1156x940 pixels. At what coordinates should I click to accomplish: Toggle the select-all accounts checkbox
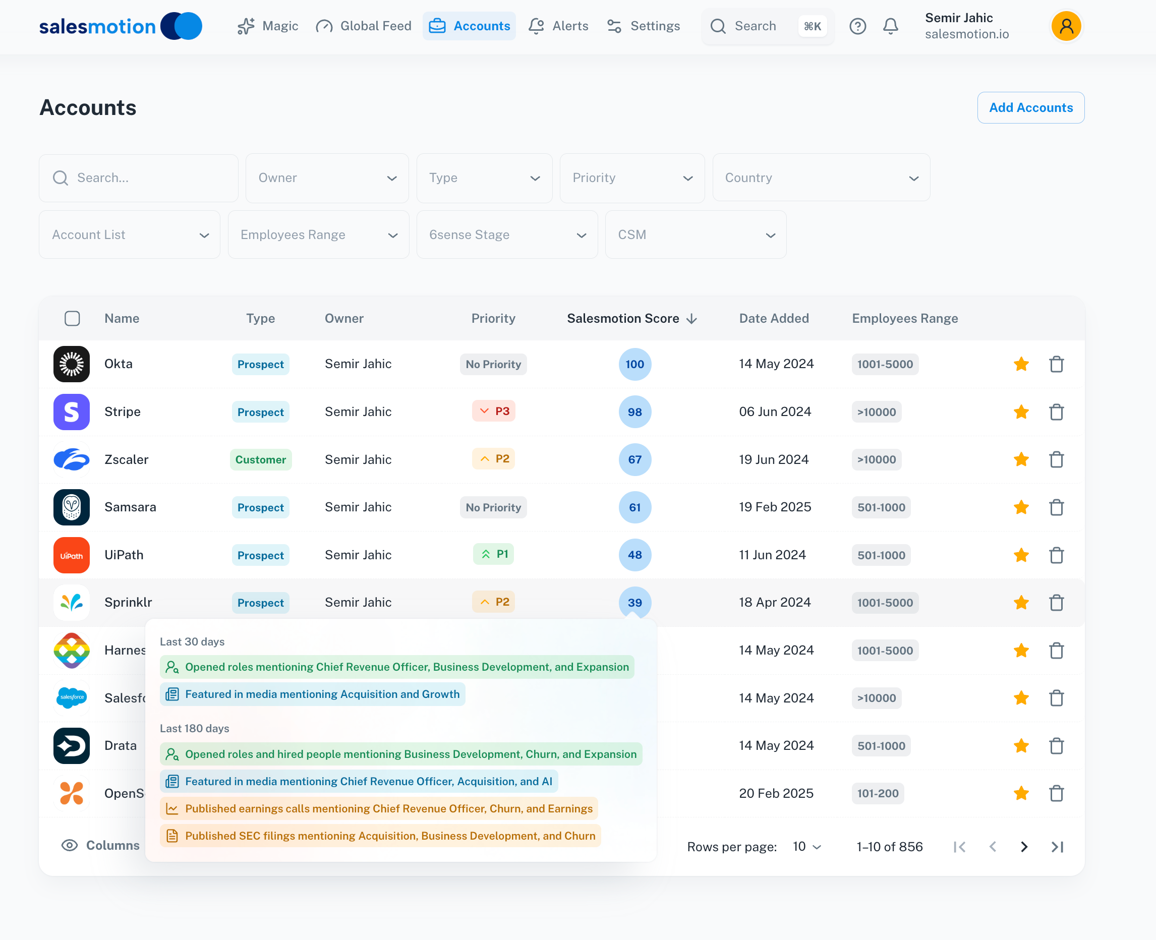click(72, 318)
